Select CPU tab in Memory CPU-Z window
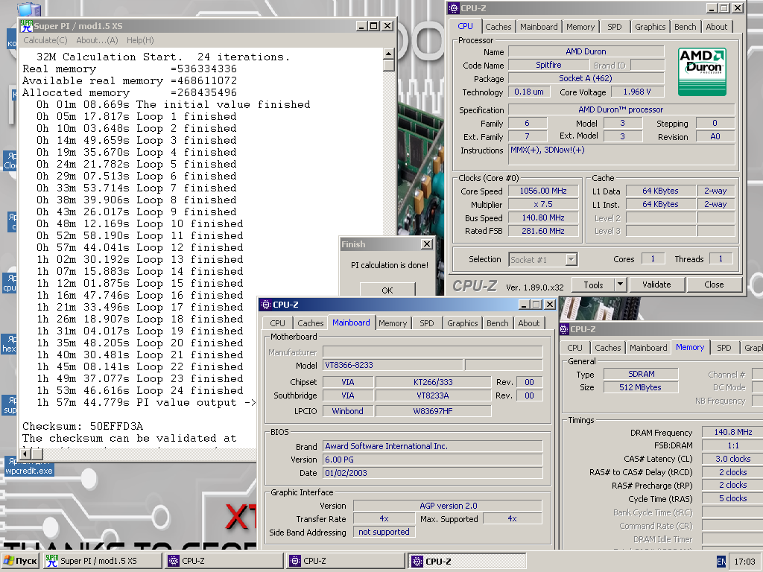 tap(574, 348)
